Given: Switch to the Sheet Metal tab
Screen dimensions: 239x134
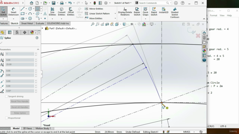Looking at the screenshot, I should click(27, 23).
